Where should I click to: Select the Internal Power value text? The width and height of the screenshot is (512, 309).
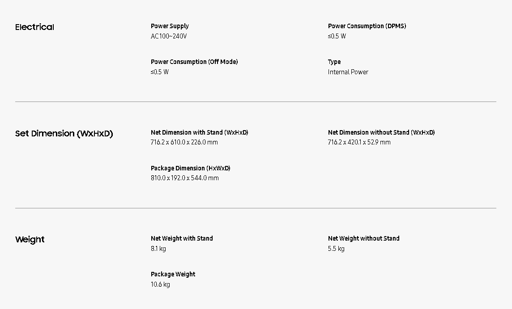pos(348,72)
